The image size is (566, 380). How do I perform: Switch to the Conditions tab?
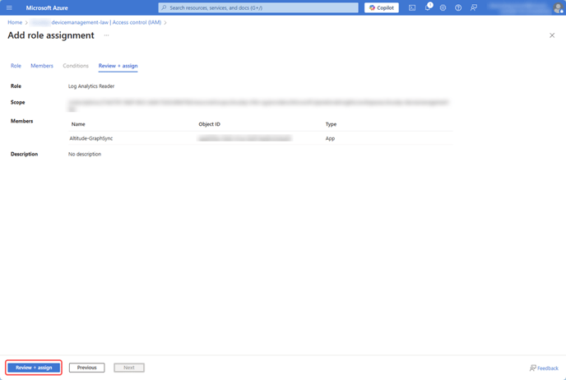point(76,66)
